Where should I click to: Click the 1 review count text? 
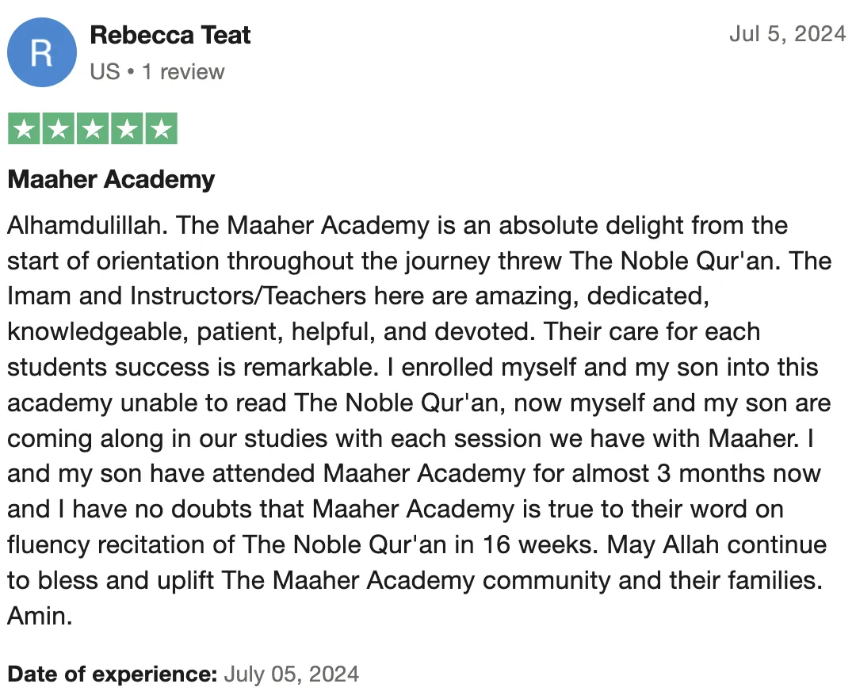point(183,72)
